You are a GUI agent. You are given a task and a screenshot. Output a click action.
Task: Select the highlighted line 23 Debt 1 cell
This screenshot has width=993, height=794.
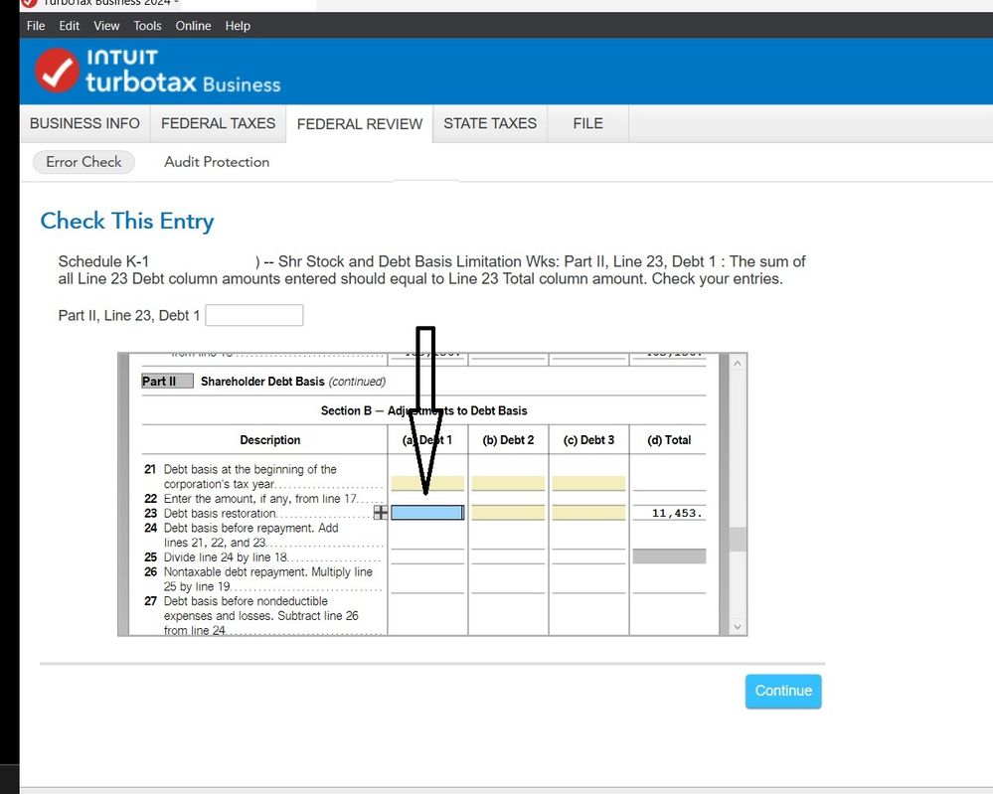(x=427, y=513)
